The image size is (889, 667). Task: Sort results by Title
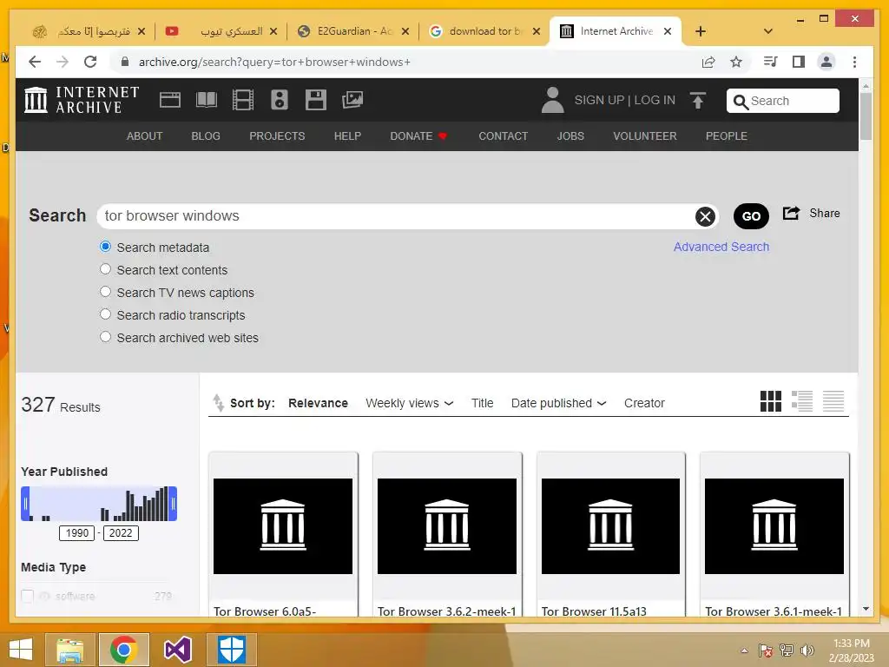482,403
